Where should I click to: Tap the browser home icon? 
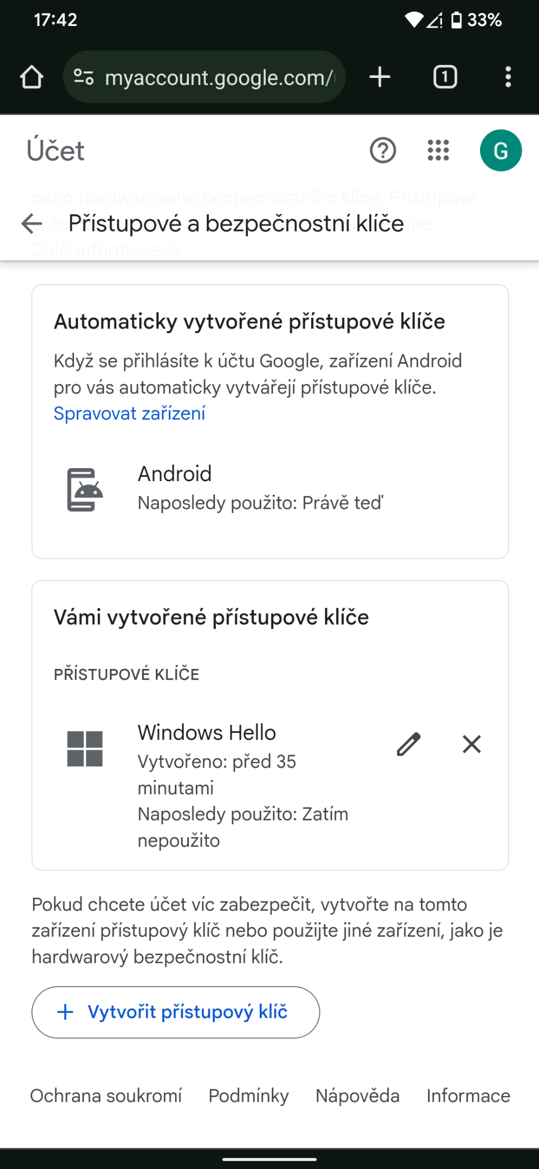(x=31, y=77)
